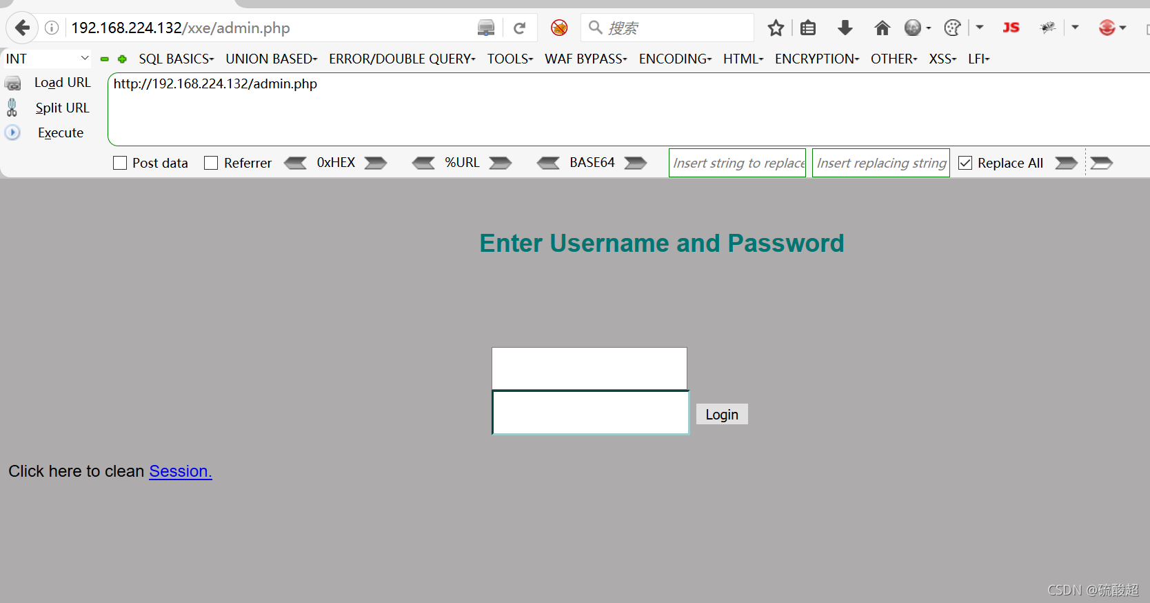Apply replacement arrow after Replace All

pos(1067,163)
